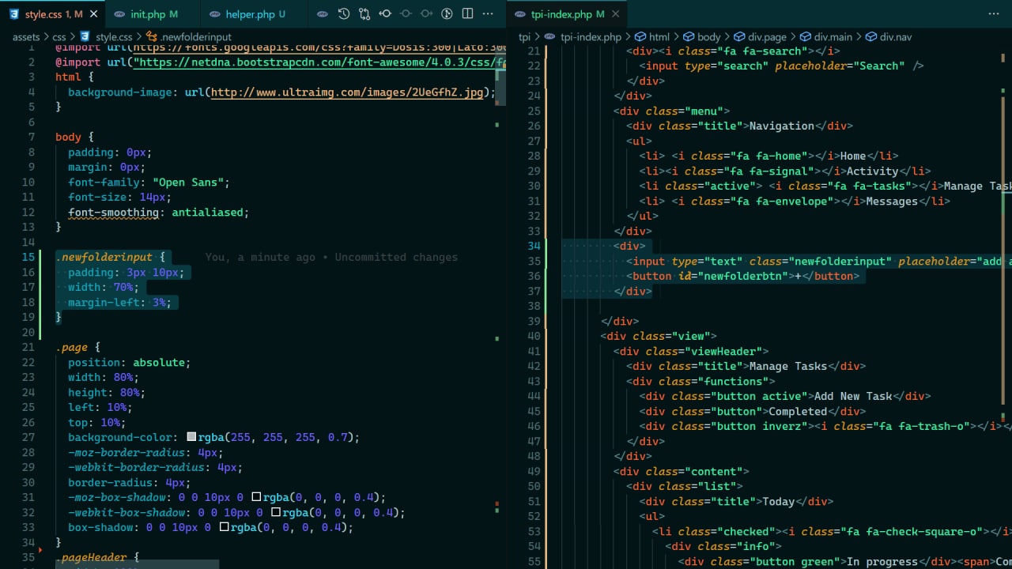This screenshot has width=1012, height=569.
Task: Open the body breadcrumb
Action: click(x=708, y=37)
